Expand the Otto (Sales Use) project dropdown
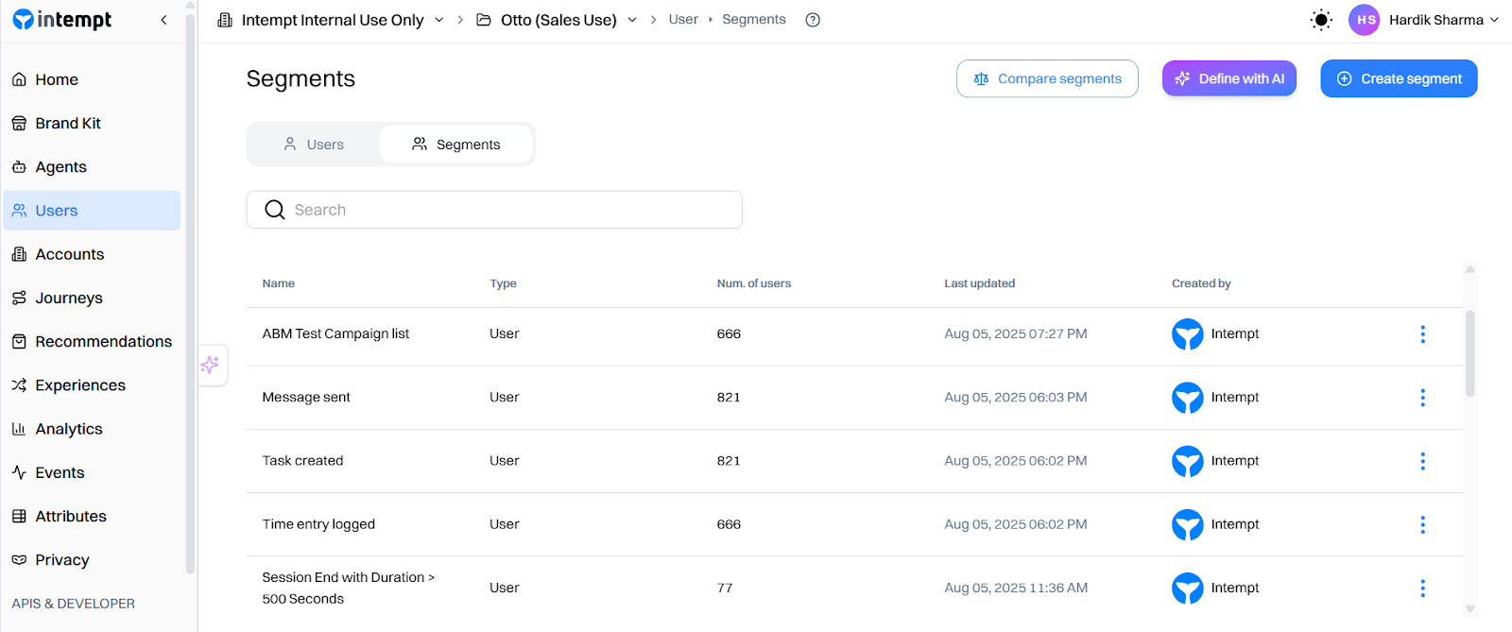This screenshot has height=632, width=1512. [x=632, y=20]
